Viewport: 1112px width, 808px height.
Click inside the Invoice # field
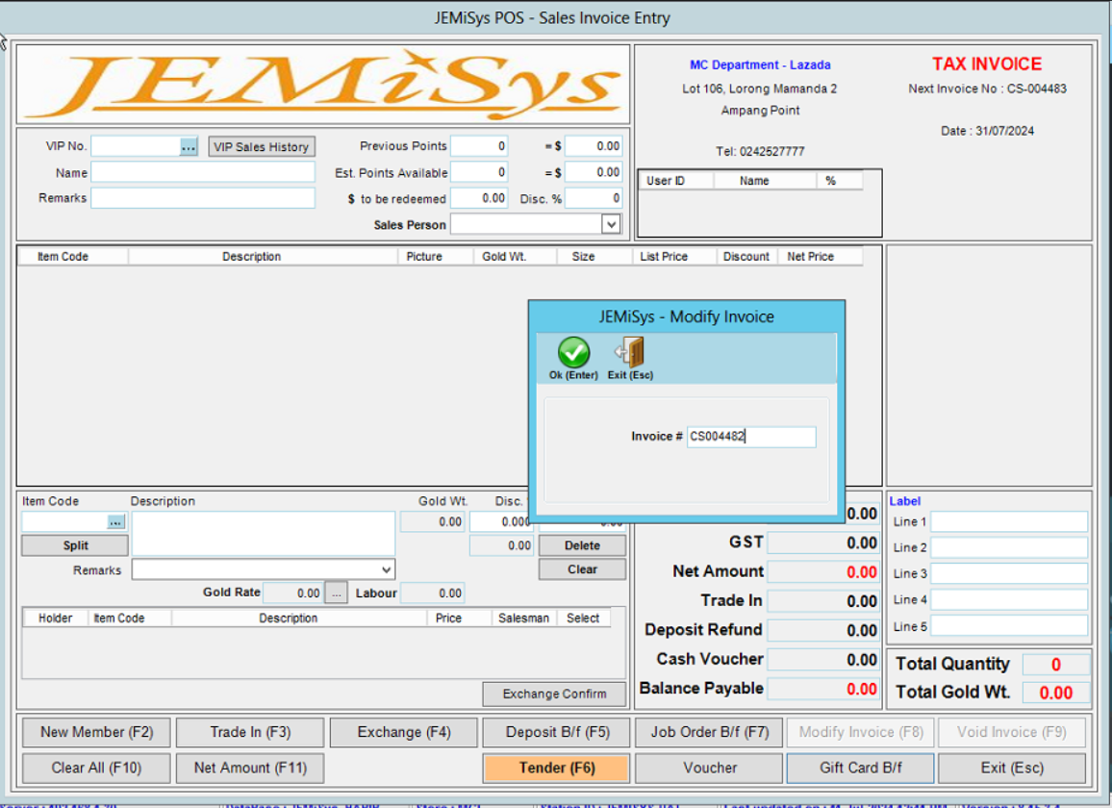(x=751, y=436)
